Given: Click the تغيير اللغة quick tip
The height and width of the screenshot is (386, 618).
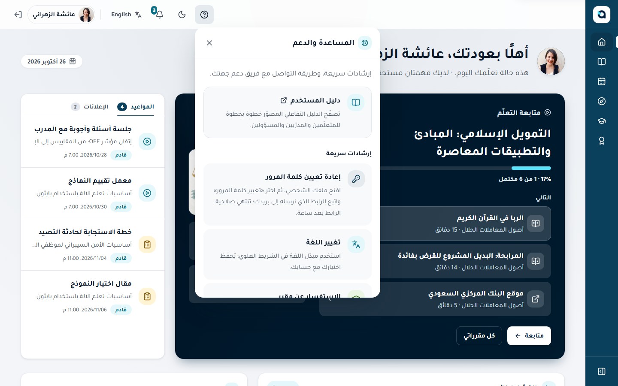Looking at the screenshot, I should point(288,254).
